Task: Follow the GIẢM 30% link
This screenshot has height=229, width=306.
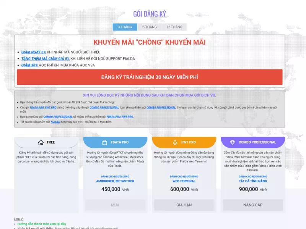Action: (29, 65)
